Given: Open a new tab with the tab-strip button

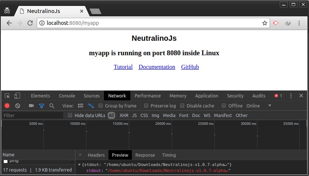Looking at the screenshot, I should tap(95, 11).
